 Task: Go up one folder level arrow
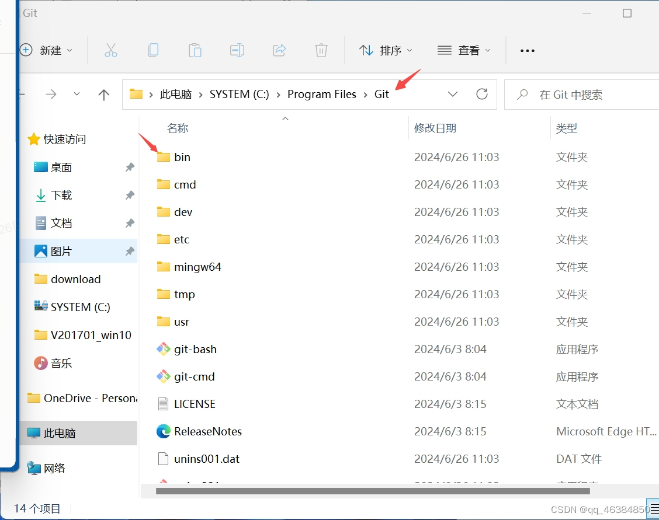[x=104, y=95]
